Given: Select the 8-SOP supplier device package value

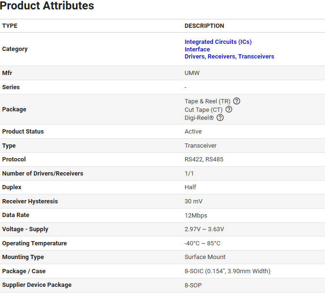Looking at the screenshot, I should [193, 285].
